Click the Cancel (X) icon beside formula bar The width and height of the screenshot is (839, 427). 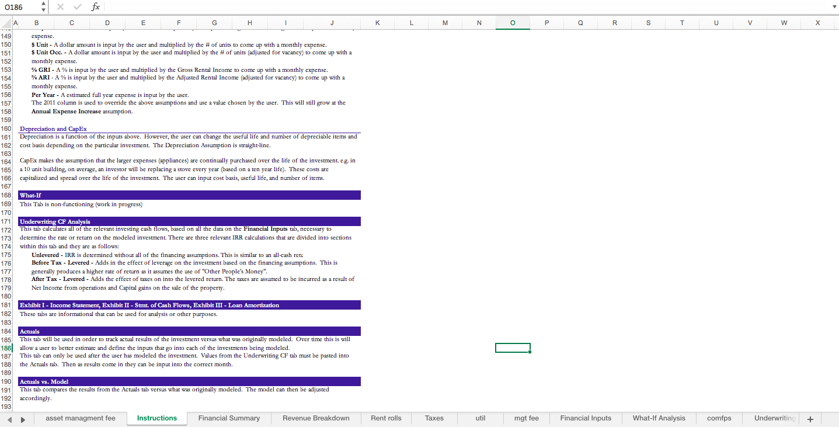pos(61,7)
